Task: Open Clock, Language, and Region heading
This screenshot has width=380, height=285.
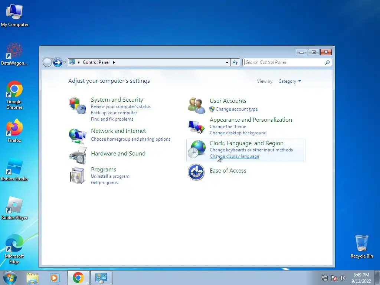Action: [x=246, y=143]
